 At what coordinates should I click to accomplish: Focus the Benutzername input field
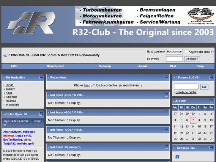point(174,52)
